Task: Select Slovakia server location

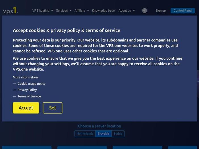Action: (103, 134)
